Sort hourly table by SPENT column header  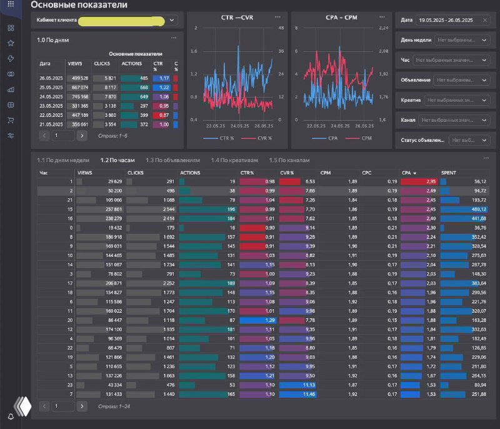(x=449, y=172)
